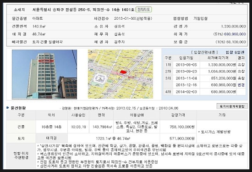Click the bid date 2013-12-16
The width and height of the screenshot is (252, 172).
coord(186,85)
